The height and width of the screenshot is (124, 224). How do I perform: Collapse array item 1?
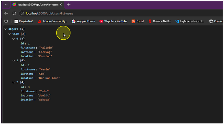click(x=14, y=61)
